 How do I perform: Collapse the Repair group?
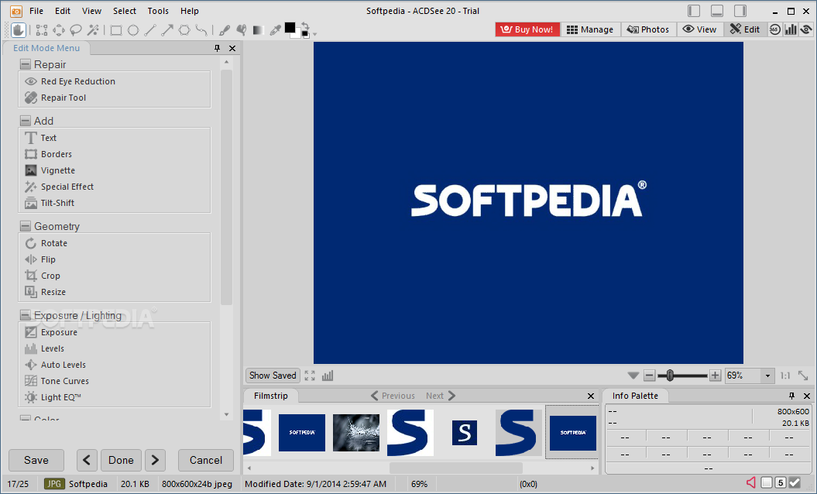pos(25,64)
